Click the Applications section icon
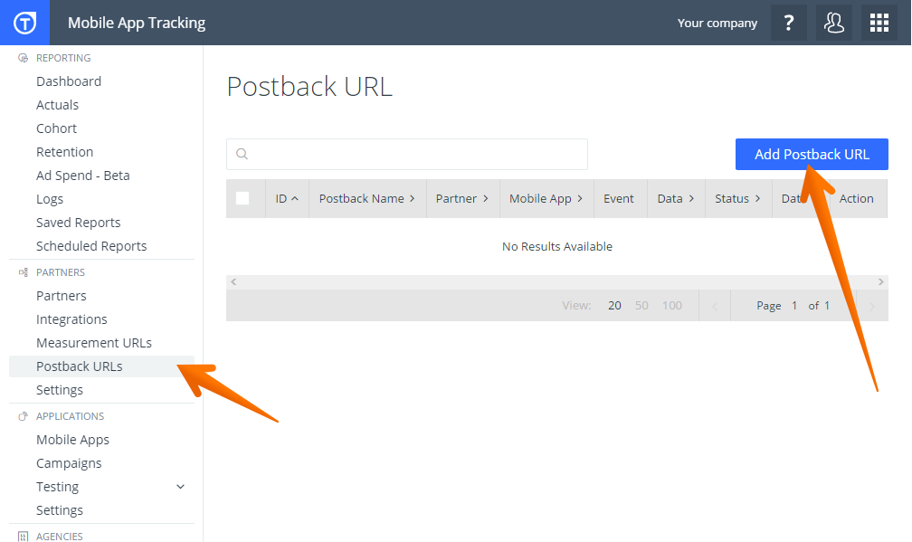This screenshot has width=912, height=542. point(23,416)
